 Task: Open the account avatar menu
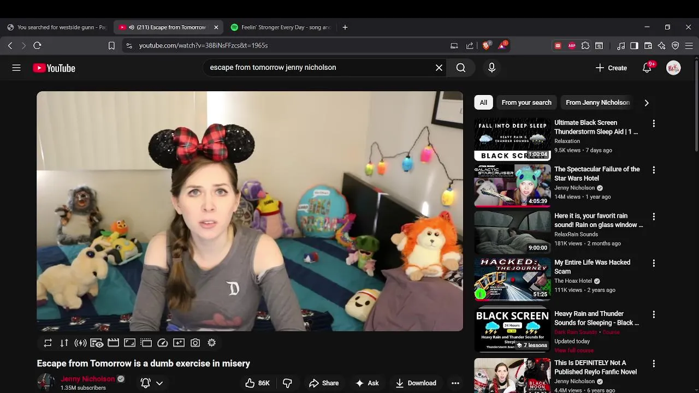click(x=673, y=68)
